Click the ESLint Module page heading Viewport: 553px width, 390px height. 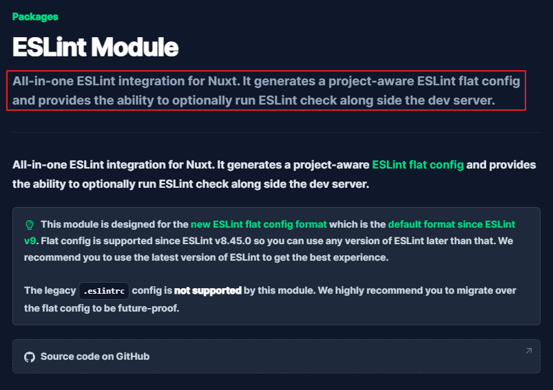(x=95, y=47)
